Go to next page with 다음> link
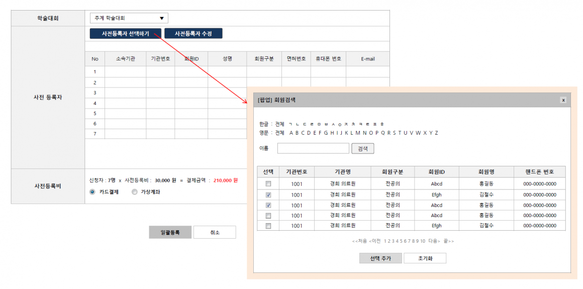The width and height of the screenshot is (583, 289). coord(434,241)
